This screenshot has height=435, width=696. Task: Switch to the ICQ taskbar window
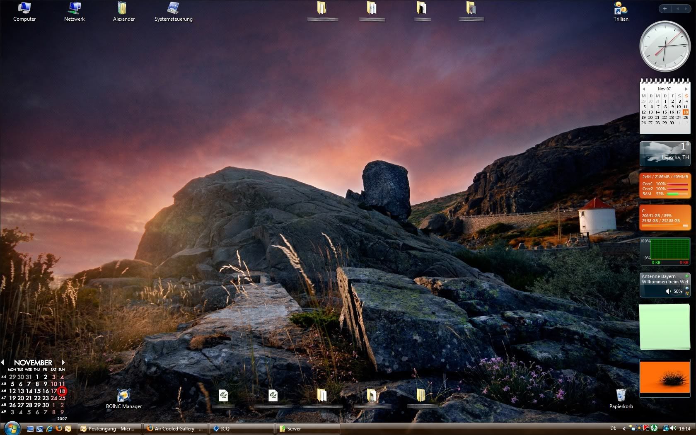tap(242, 429)
